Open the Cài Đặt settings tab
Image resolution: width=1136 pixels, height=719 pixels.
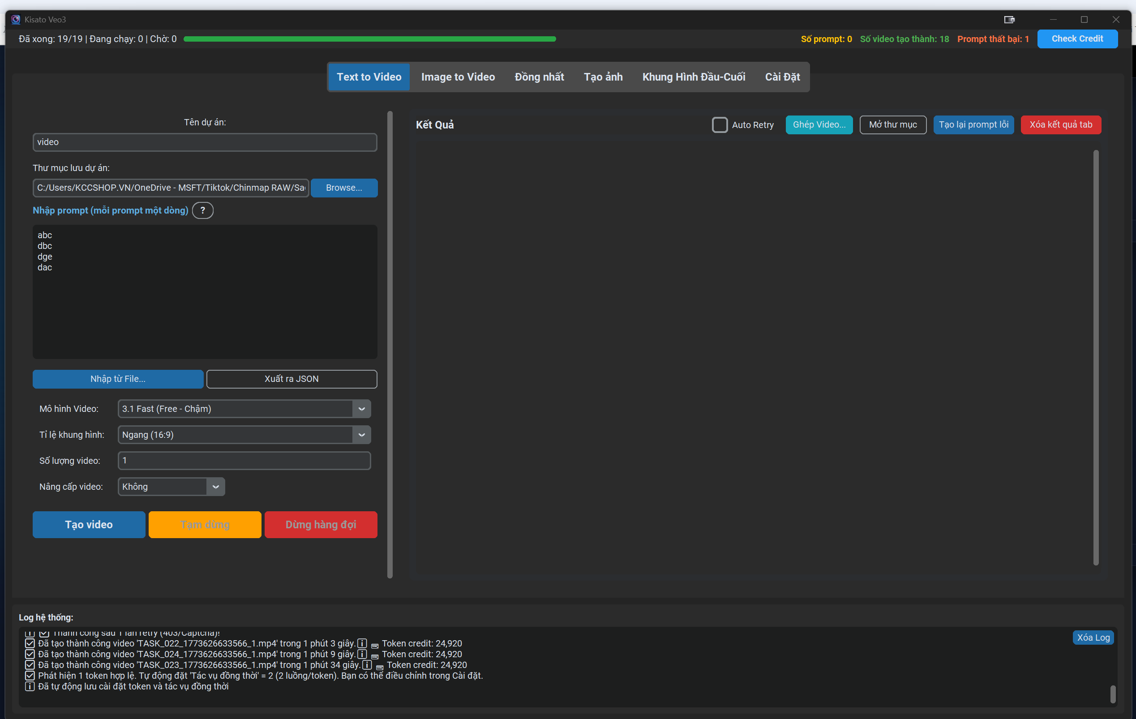782,77
